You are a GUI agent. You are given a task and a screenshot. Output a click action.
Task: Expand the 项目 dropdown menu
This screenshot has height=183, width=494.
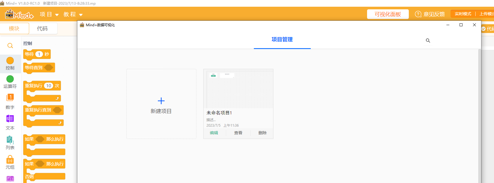[49, 14]
